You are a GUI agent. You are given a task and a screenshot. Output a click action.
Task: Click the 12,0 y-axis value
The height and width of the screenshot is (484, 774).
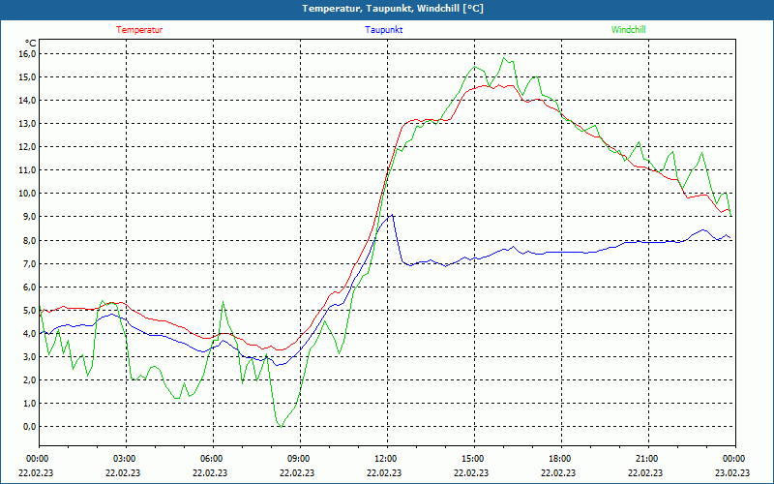tap(28, 147)
